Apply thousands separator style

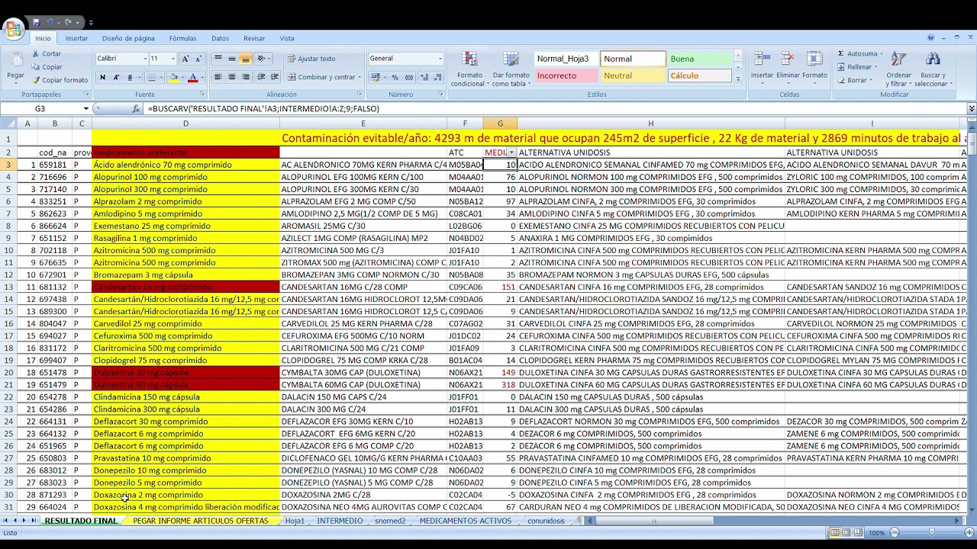tap(409, 77)
